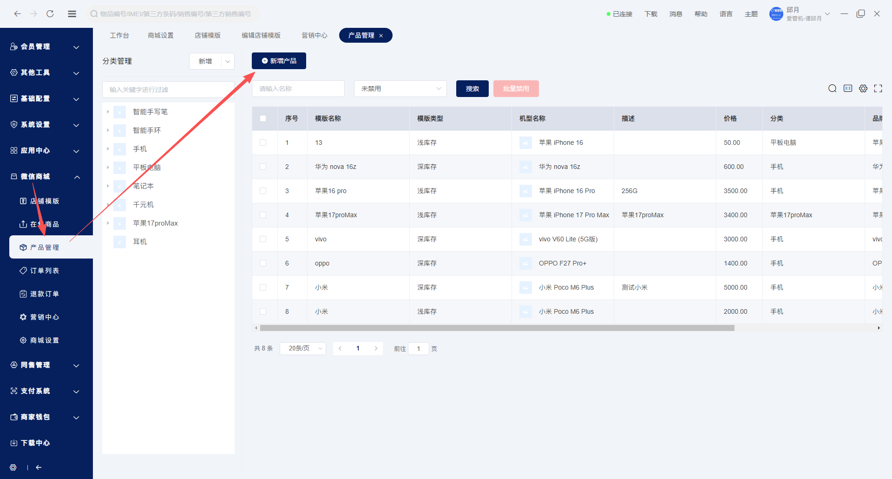Image resolution: width=892 pixels, height=479 pixels.
Task: Click the 苹果 iPhone 16 Pro thumbnail
Action: [x=525, y=191]
